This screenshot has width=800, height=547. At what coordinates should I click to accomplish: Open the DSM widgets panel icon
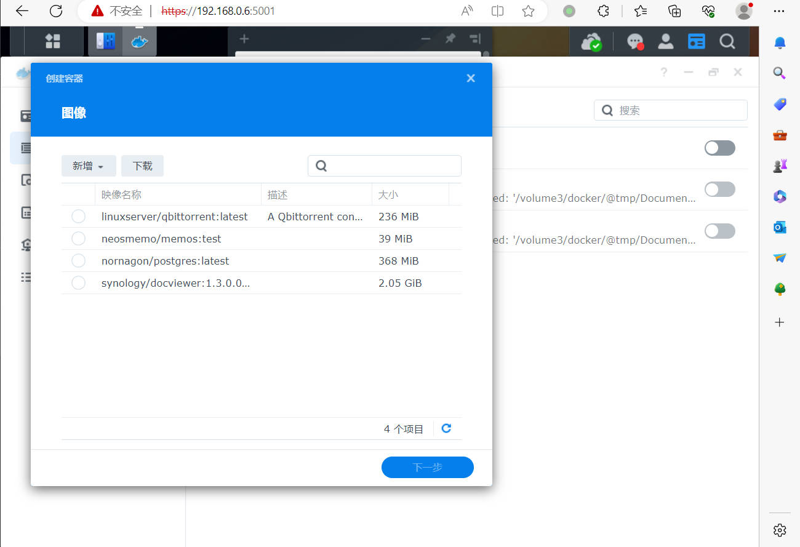click(697, 41)
